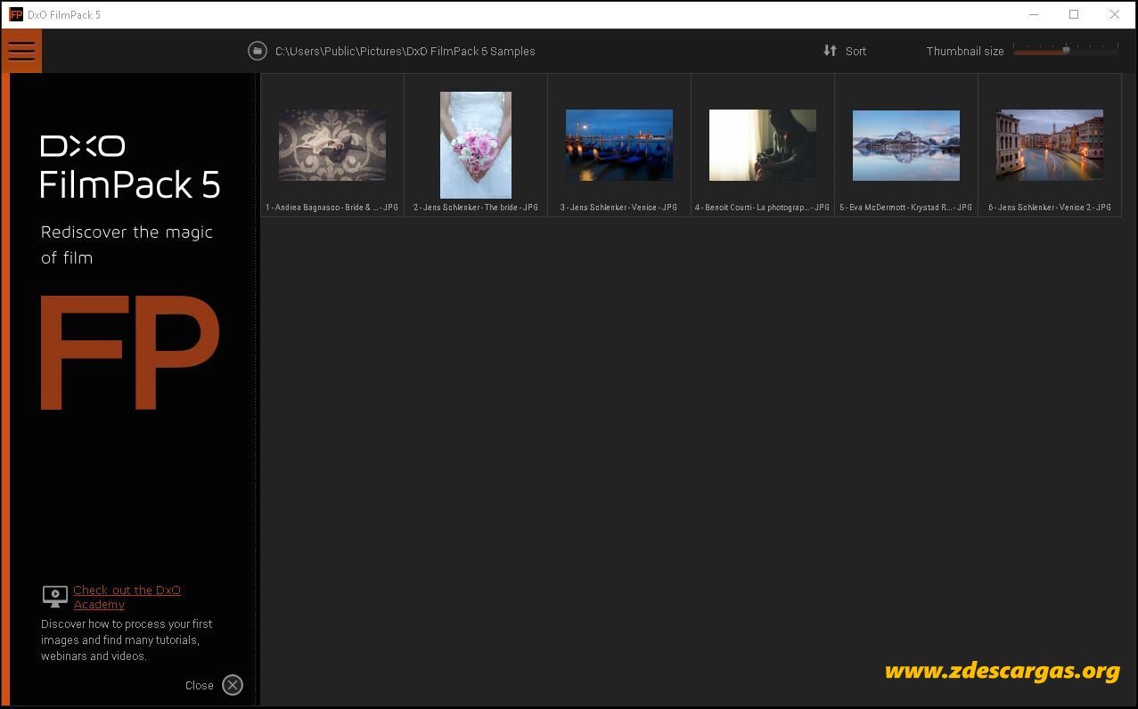
Task: Click the Sort label
Action: [x=856, y=51]
